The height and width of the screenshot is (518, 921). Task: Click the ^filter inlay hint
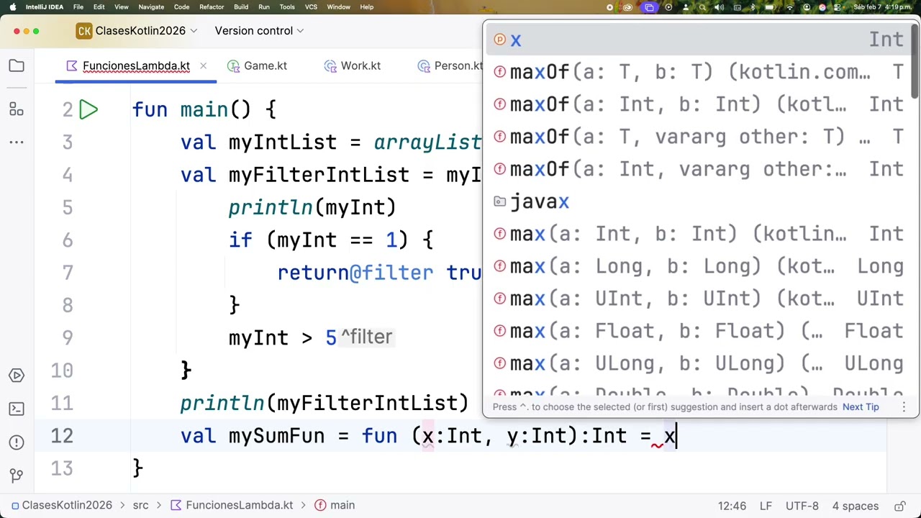click(366, 337)
